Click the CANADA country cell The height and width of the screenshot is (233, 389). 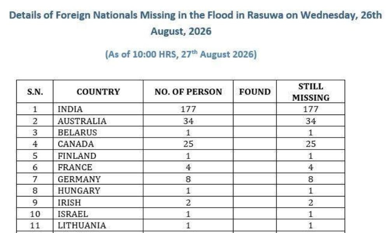point(98,144)
